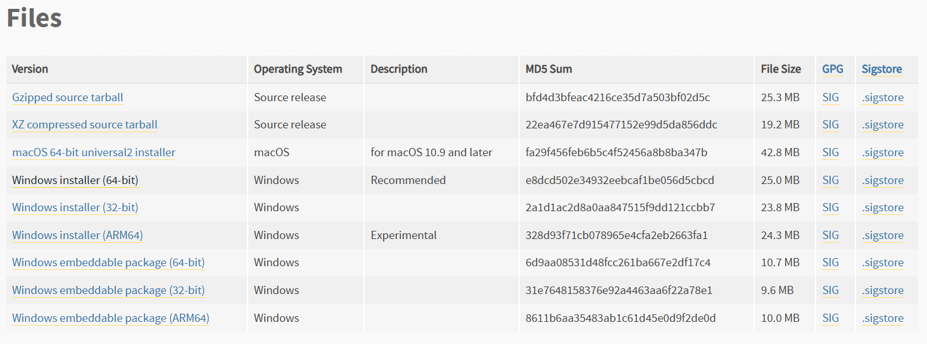Click the Sigstore column header link
This screenshot has width=927, height=344.
coord(881,69)
